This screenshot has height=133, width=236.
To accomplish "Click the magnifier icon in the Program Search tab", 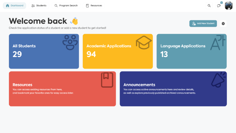I will (56, 6).
